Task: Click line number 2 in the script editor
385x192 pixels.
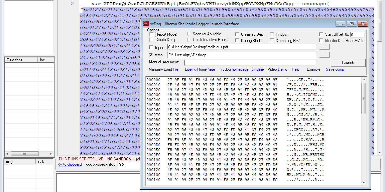Action: [72, 4]
